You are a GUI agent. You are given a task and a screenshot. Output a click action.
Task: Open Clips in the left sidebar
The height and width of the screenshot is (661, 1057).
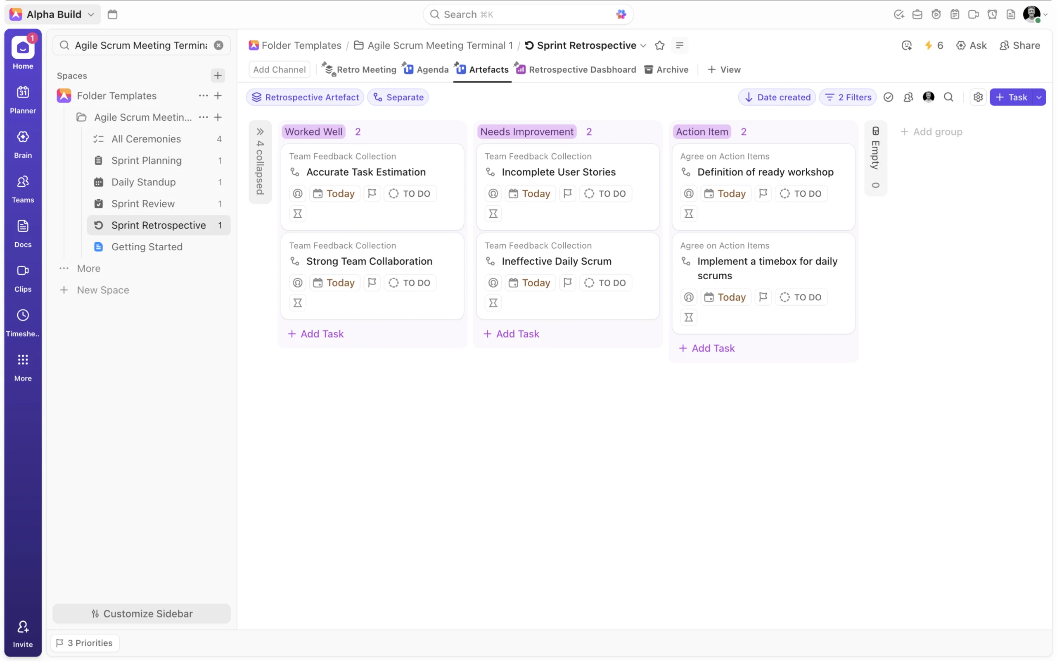(x=23, y=278)
